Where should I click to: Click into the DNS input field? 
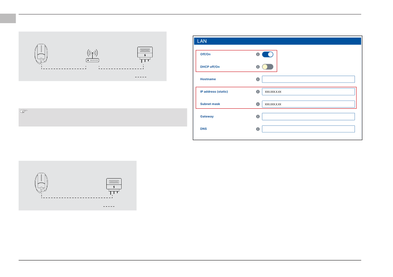click(308, 129)
